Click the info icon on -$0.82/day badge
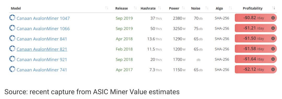 pos(273,18)
